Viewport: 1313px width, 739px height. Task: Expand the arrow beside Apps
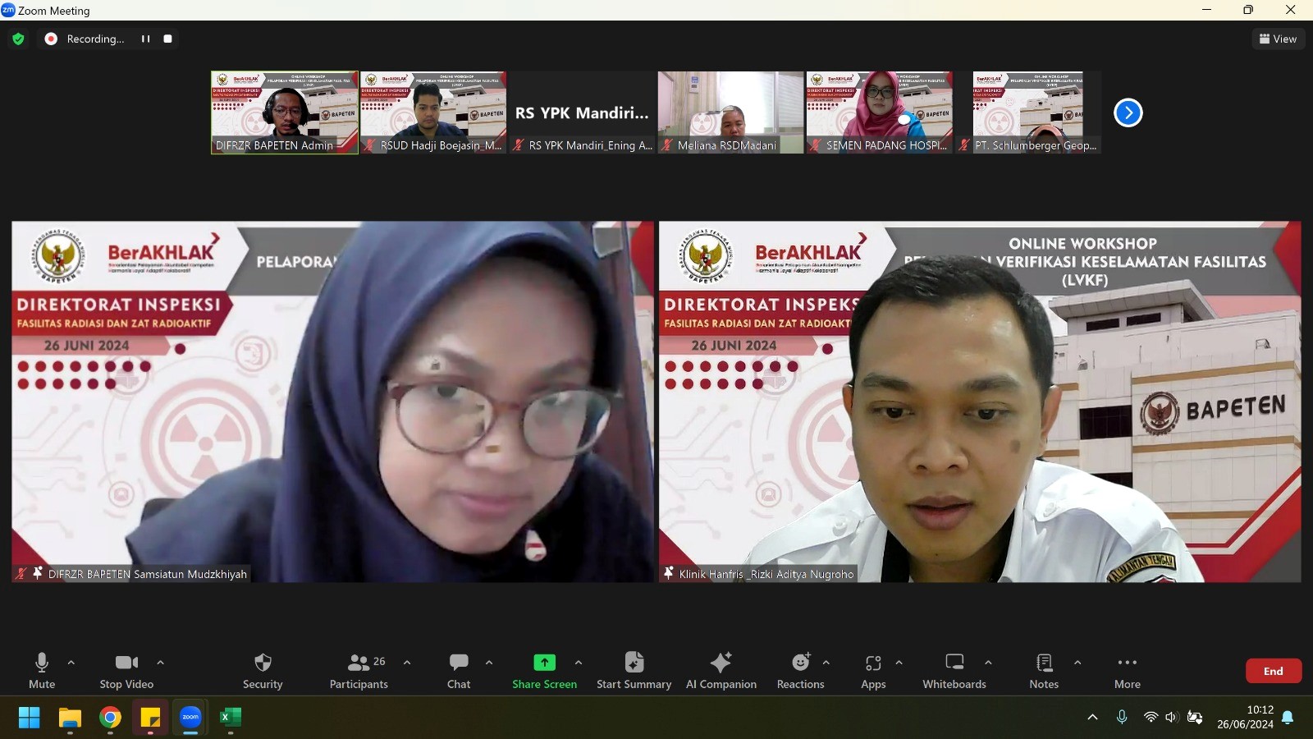(899, 663)
